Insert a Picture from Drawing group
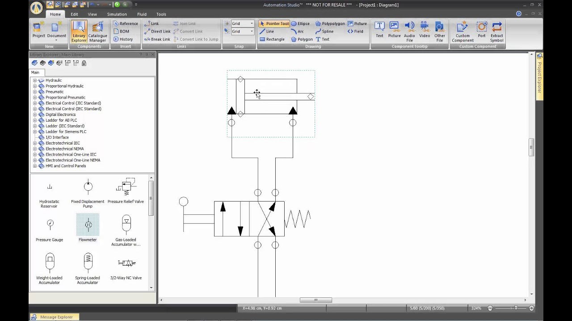This screenshot has height=321, width=572. point(357,24)
